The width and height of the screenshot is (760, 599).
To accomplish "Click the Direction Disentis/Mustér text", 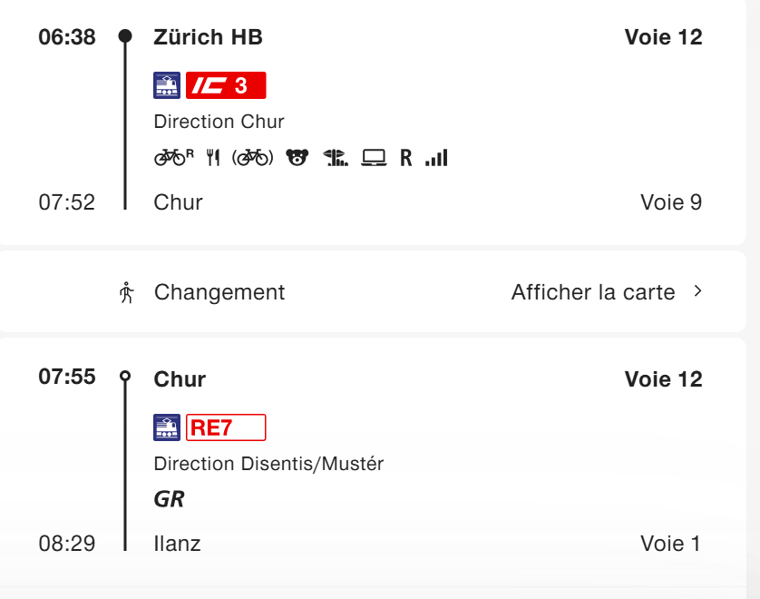I will 268,464.
